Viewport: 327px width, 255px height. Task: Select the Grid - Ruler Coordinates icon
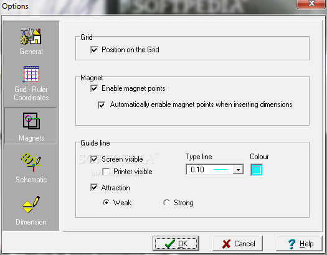click(x=31, y=74)
